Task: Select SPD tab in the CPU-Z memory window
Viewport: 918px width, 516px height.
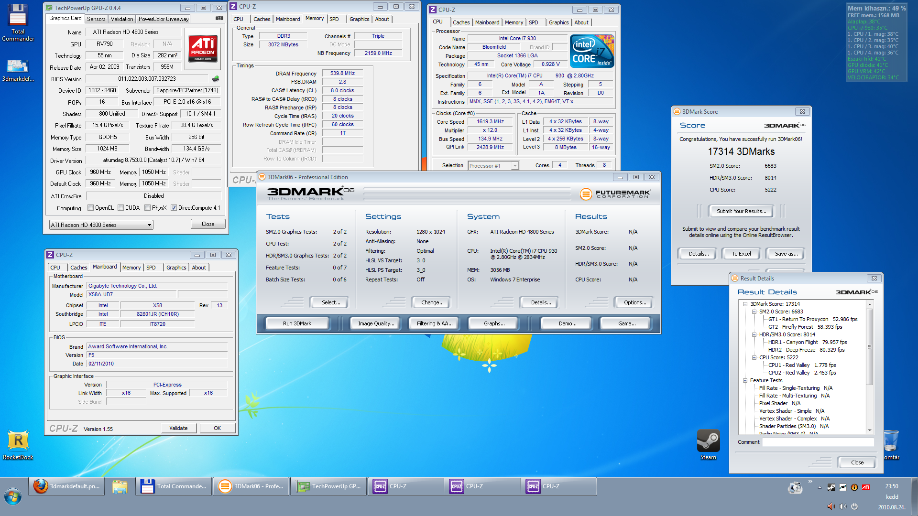Action: 334,19
